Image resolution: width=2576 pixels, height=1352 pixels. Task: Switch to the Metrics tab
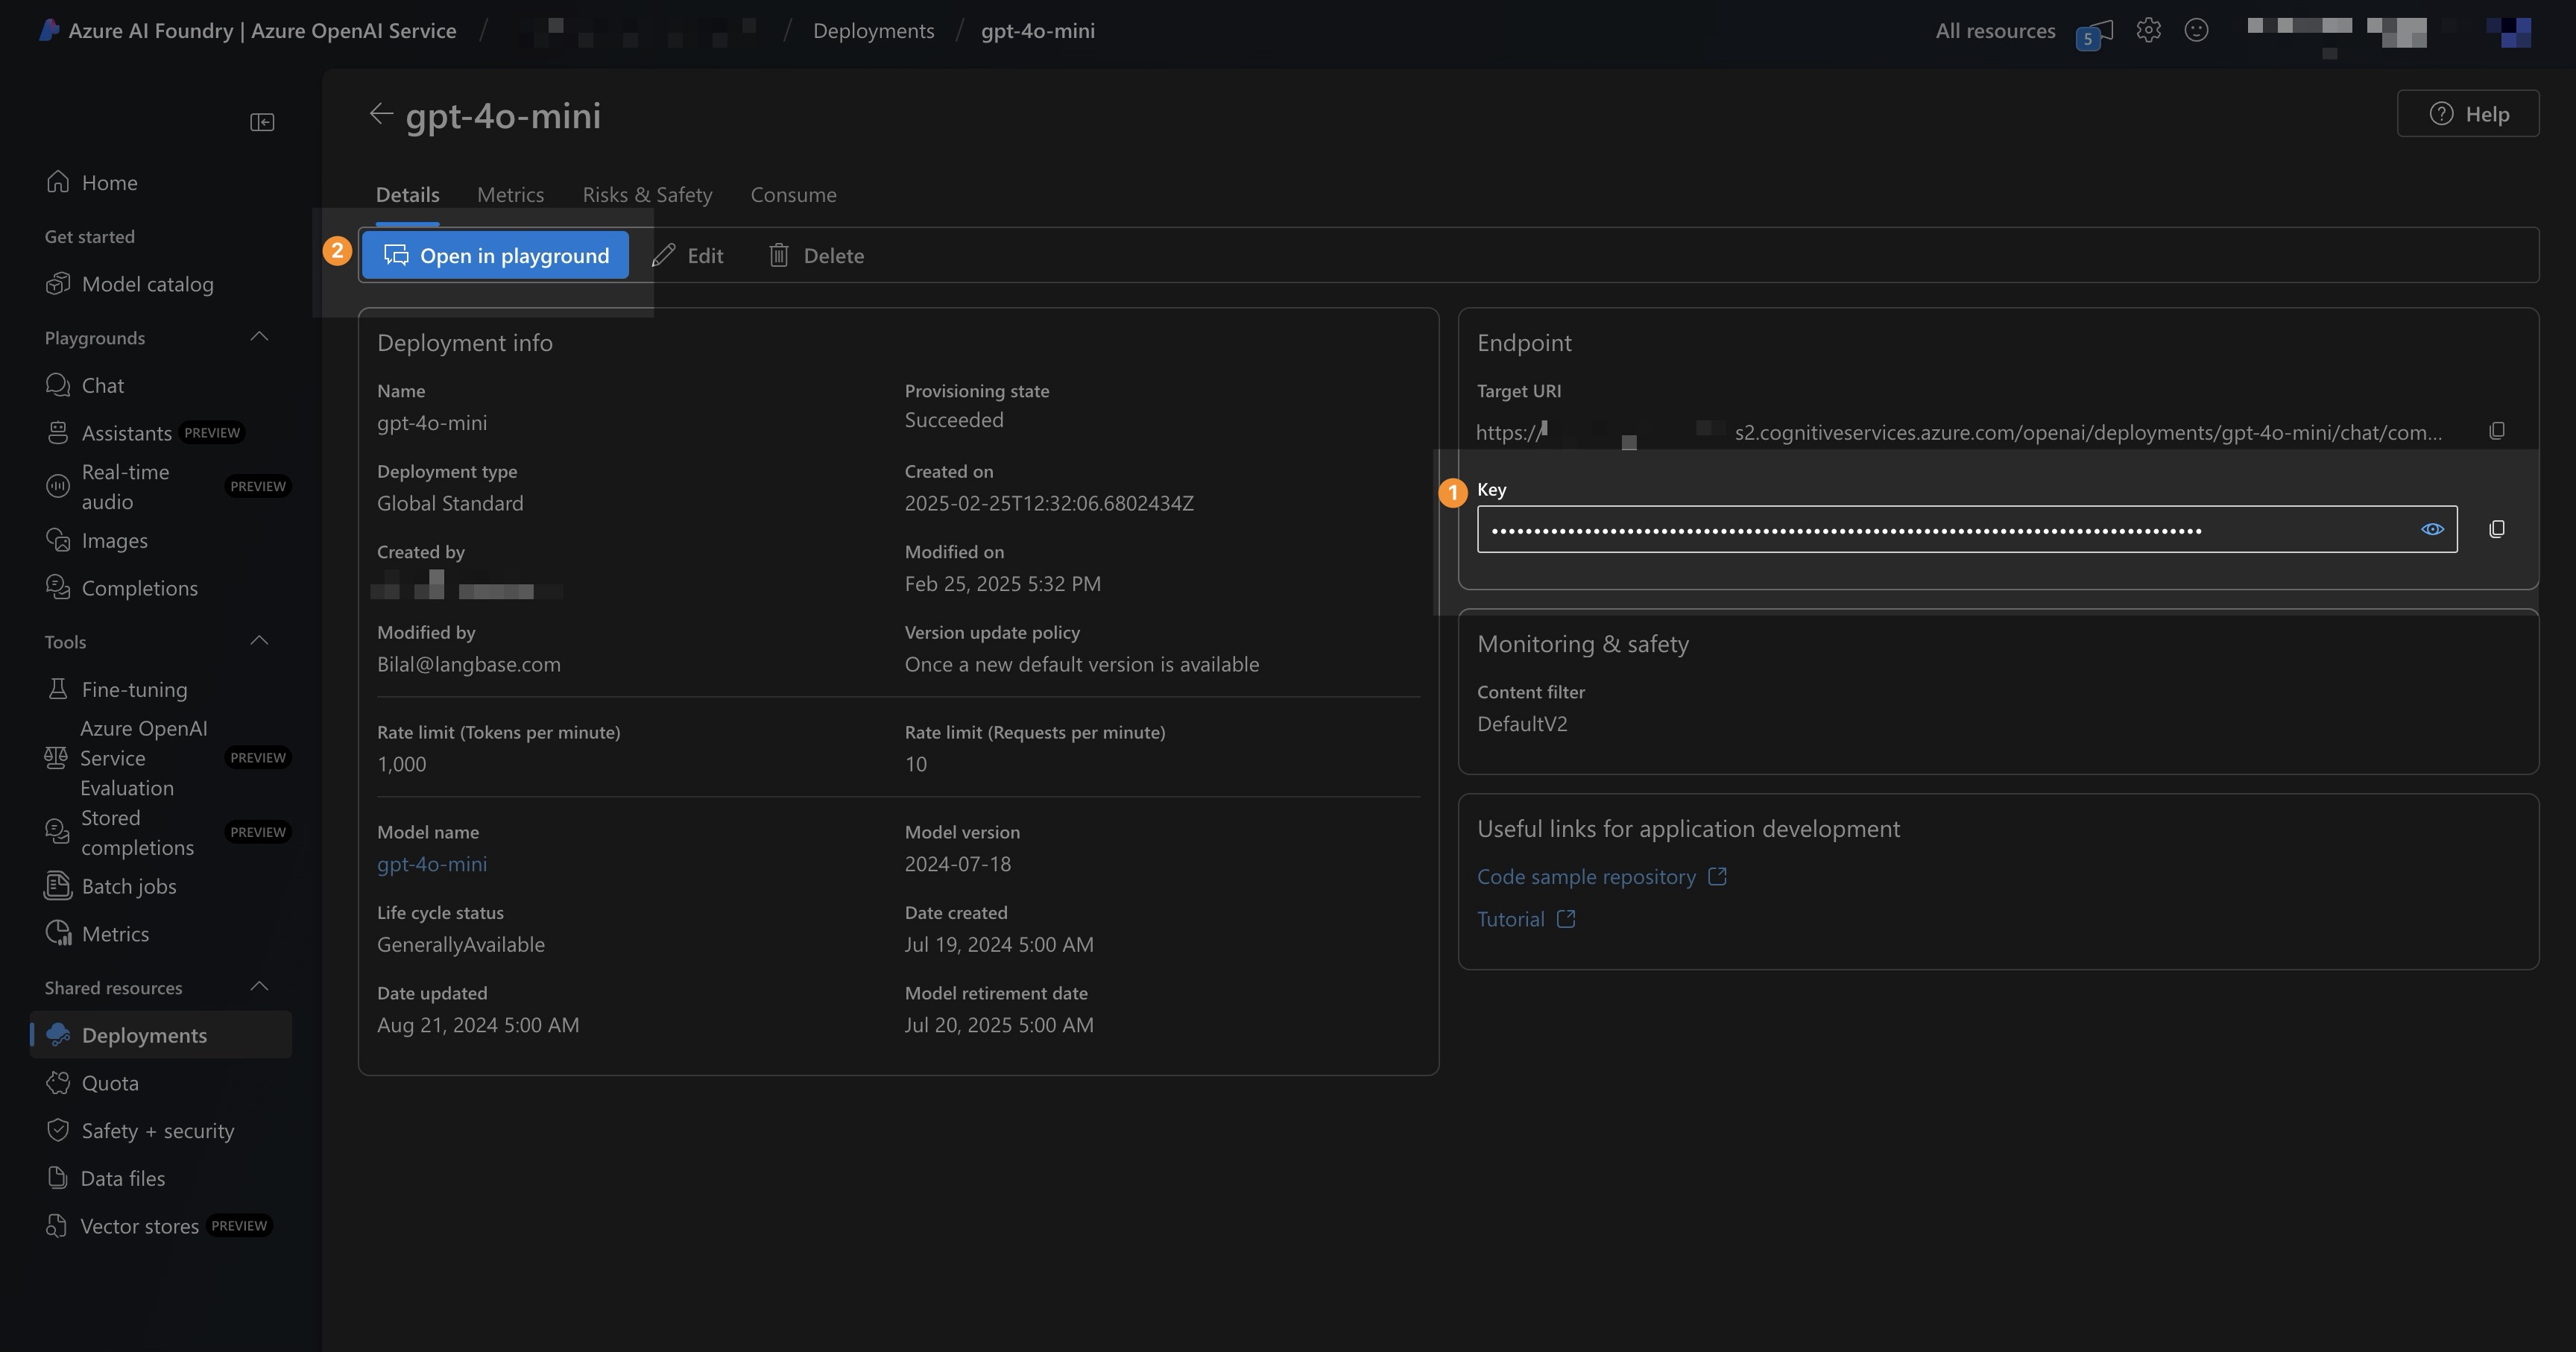pyautogui.click(x=510, y=195)
